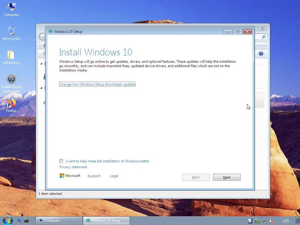The width and height of the screenshot is (300, 225).
Task: Open the Privacy statement link
Action: pos(73,167)
